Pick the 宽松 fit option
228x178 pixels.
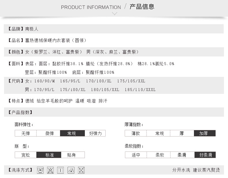pyautogui.click(x=25, y=155)
